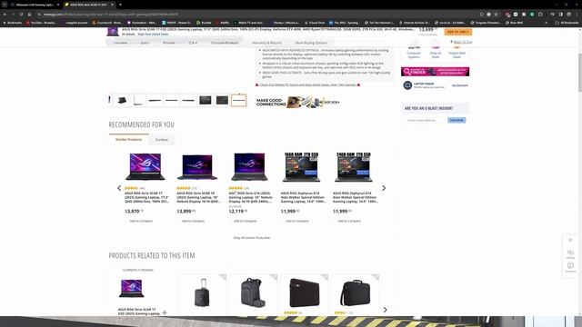Click the orange Add to Cart button
This screenshot has width=582, height=327.
pos(458,32)
